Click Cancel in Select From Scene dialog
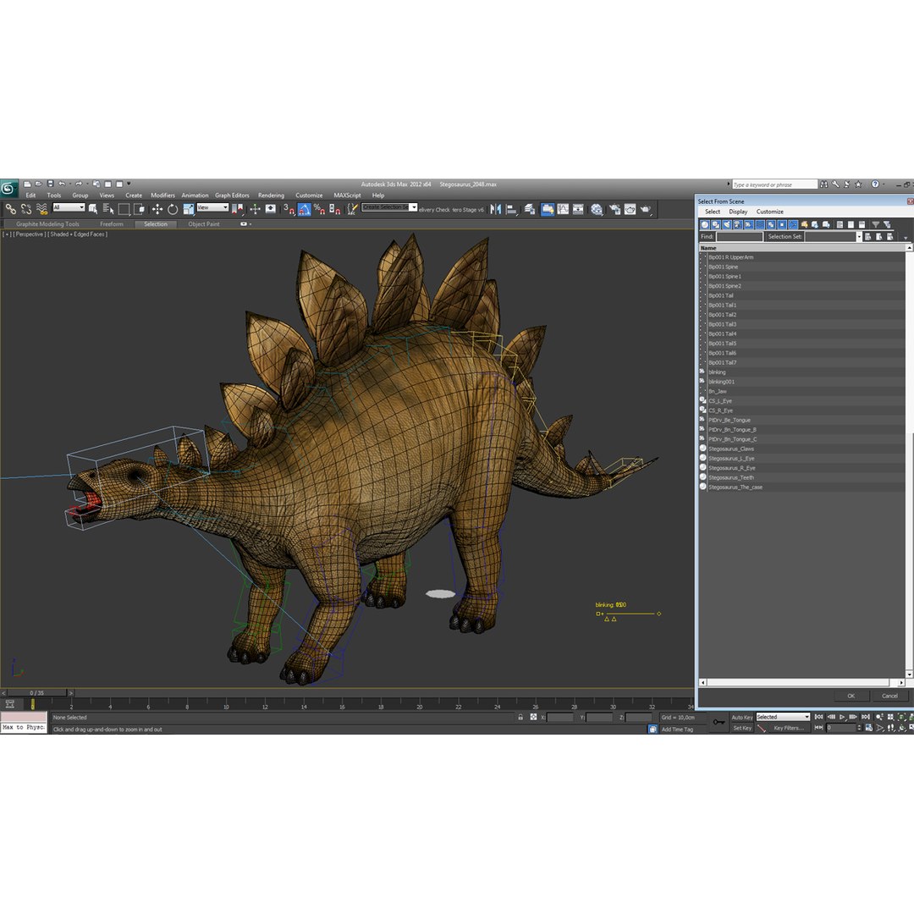This screenshot has height=914, width=914. (x=889, y=696)
